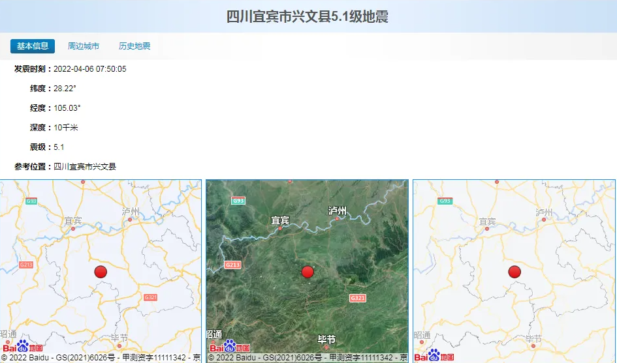This screenshot has width=617, height=363.
Task: Click the 宜宾 city label on left map
Action: [73, 221]
